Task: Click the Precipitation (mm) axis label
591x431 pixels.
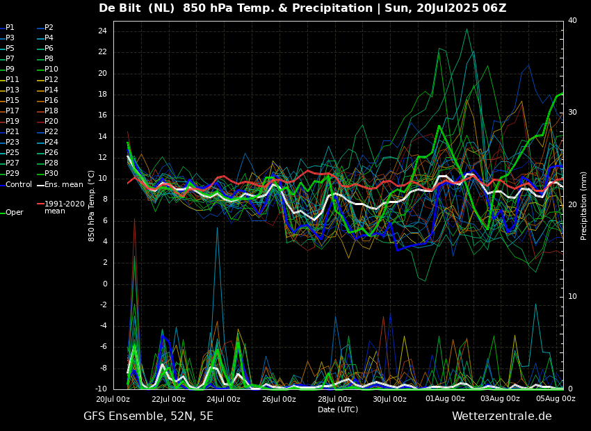Action: pos(583,205)
